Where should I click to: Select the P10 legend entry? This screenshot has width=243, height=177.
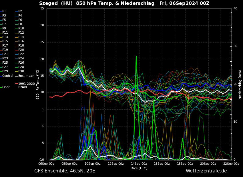click(x=21, y=29)
